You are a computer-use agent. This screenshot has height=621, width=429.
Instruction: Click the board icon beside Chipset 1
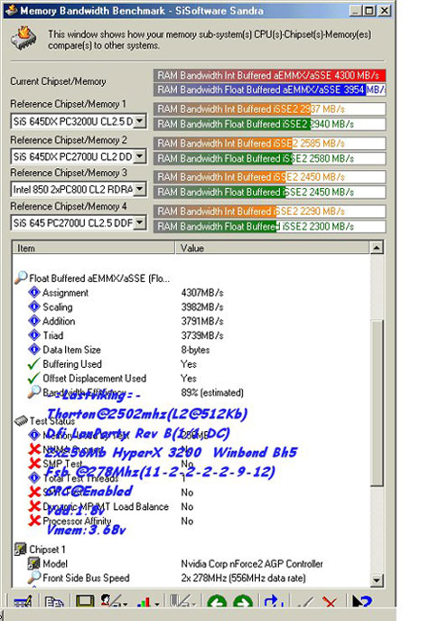pyautogui.click(x=21, y=549)
